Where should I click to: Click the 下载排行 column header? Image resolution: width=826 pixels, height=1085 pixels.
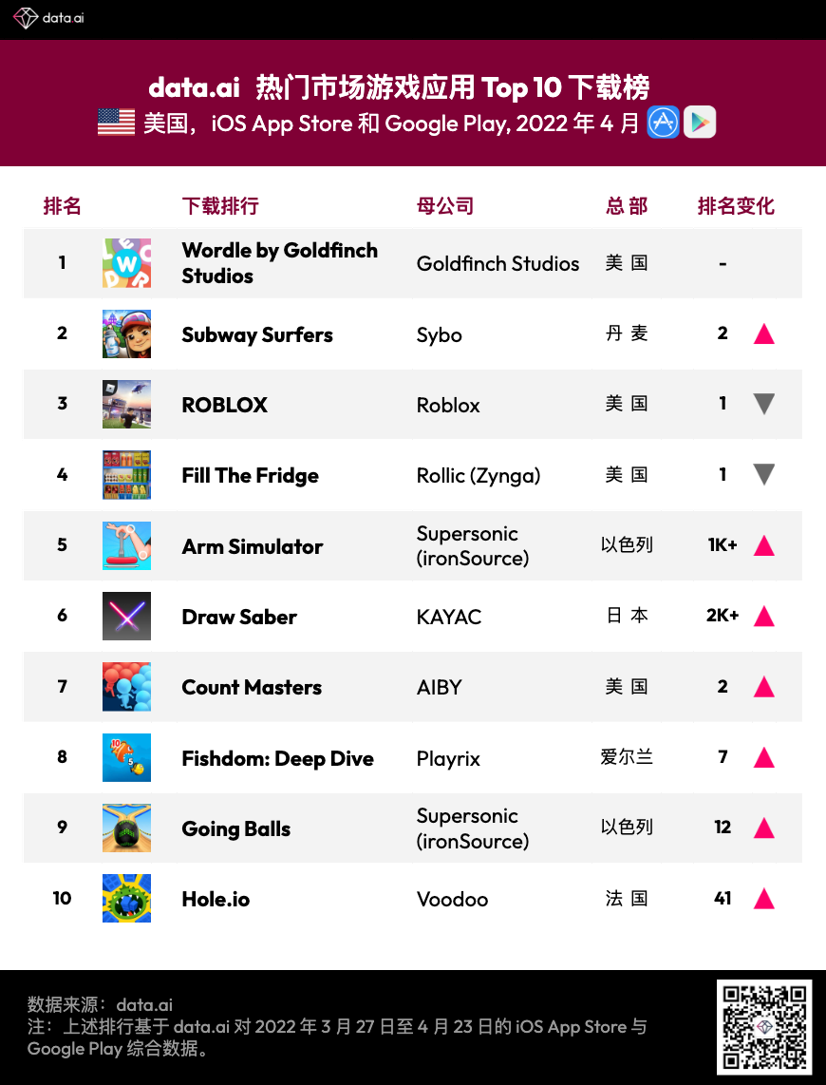(x=220, y=206)
